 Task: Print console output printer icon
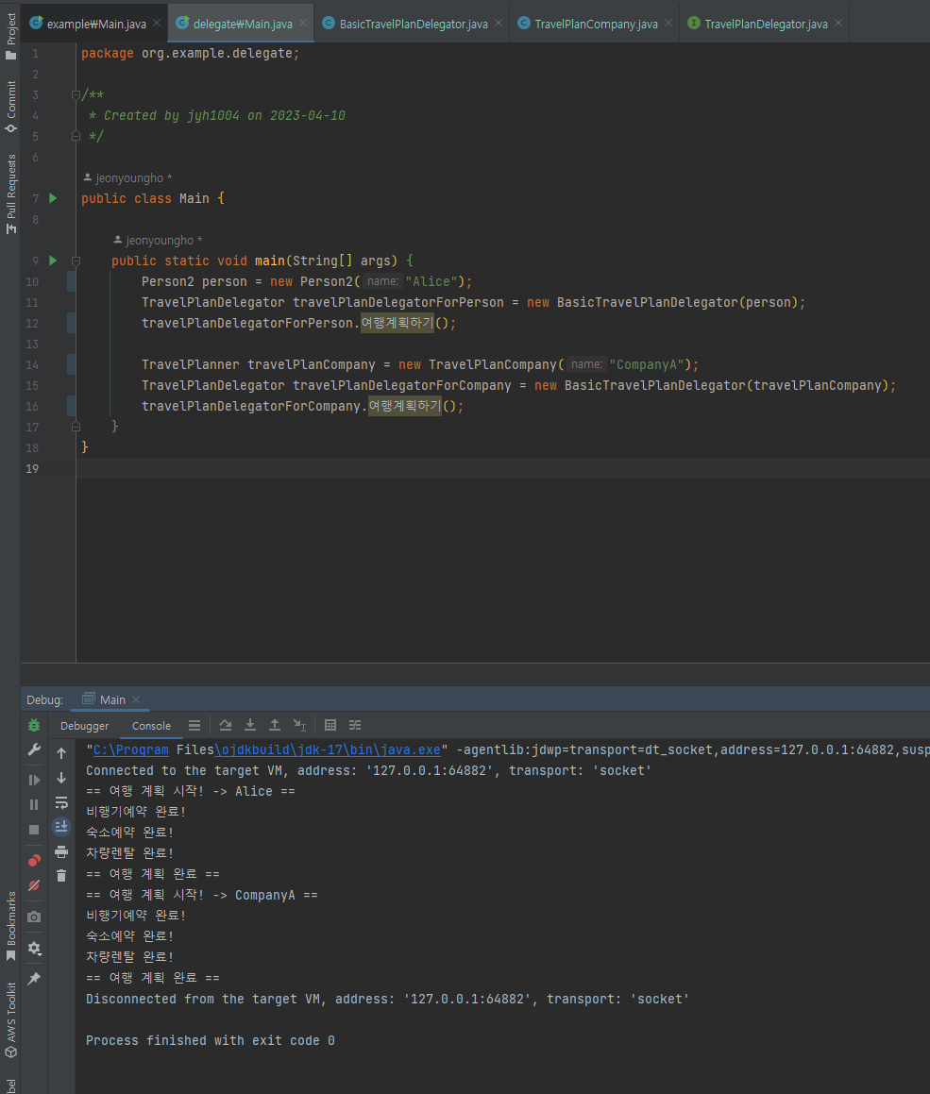(x=61, y=852)
